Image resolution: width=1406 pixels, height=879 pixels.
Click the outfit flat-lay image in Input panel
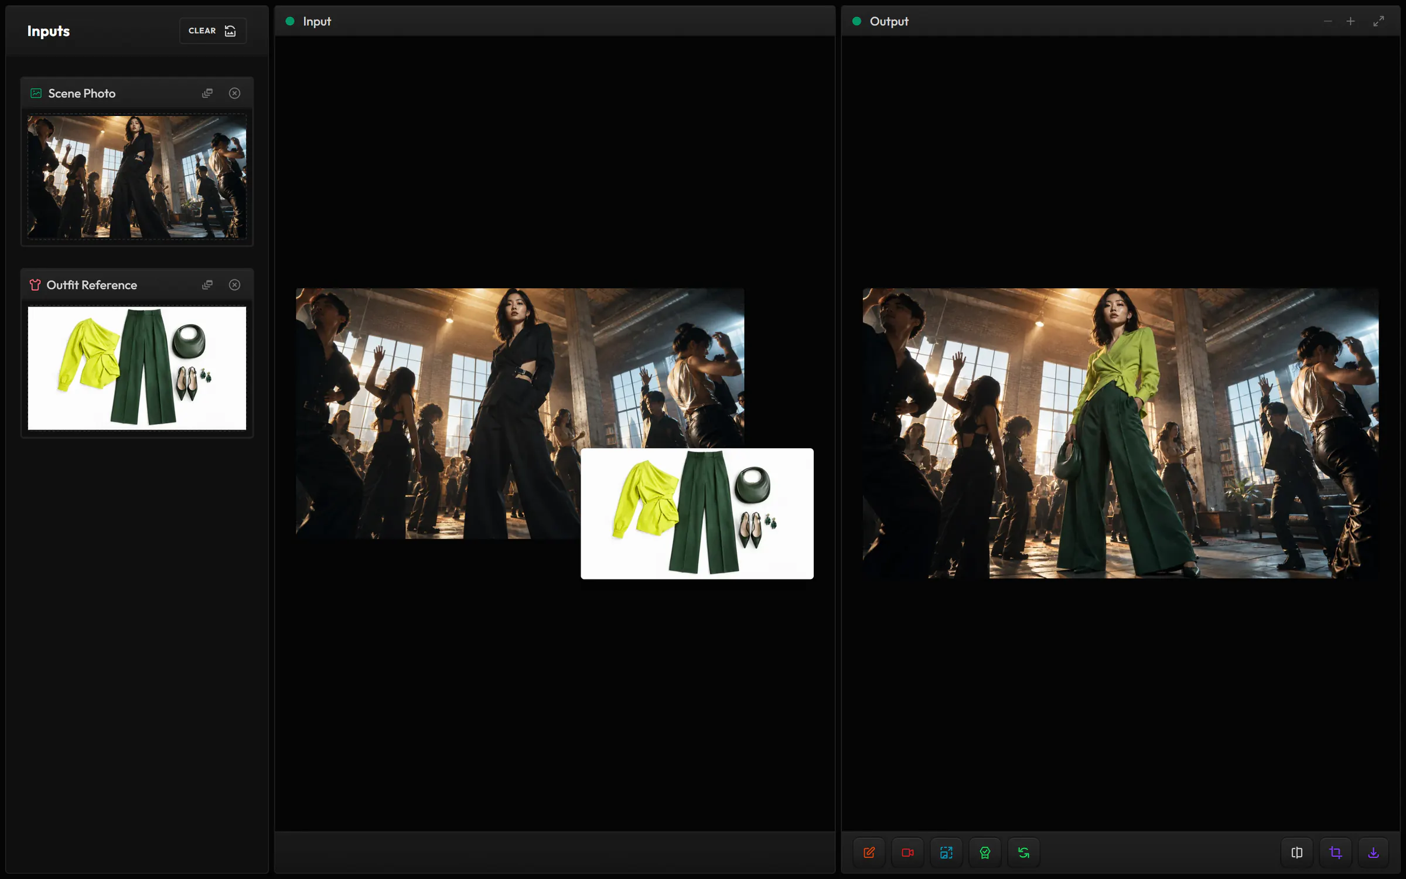pyautogui.click(x=697, y=514)
